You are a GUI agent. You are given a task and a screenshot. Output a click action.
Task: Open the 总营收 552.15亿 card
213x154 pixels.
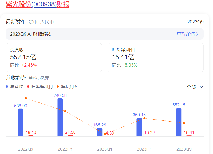click(54, 57)
